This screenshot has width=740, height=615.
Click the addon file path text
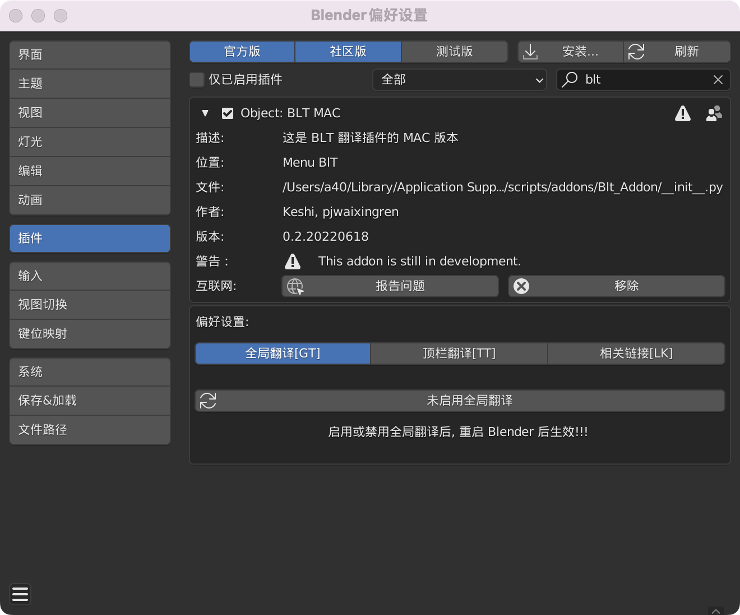click(503, 187)
